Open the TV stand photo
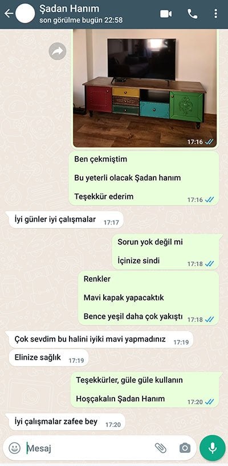The width and height of the screenshot is (228, 466). tap(145, 89)
